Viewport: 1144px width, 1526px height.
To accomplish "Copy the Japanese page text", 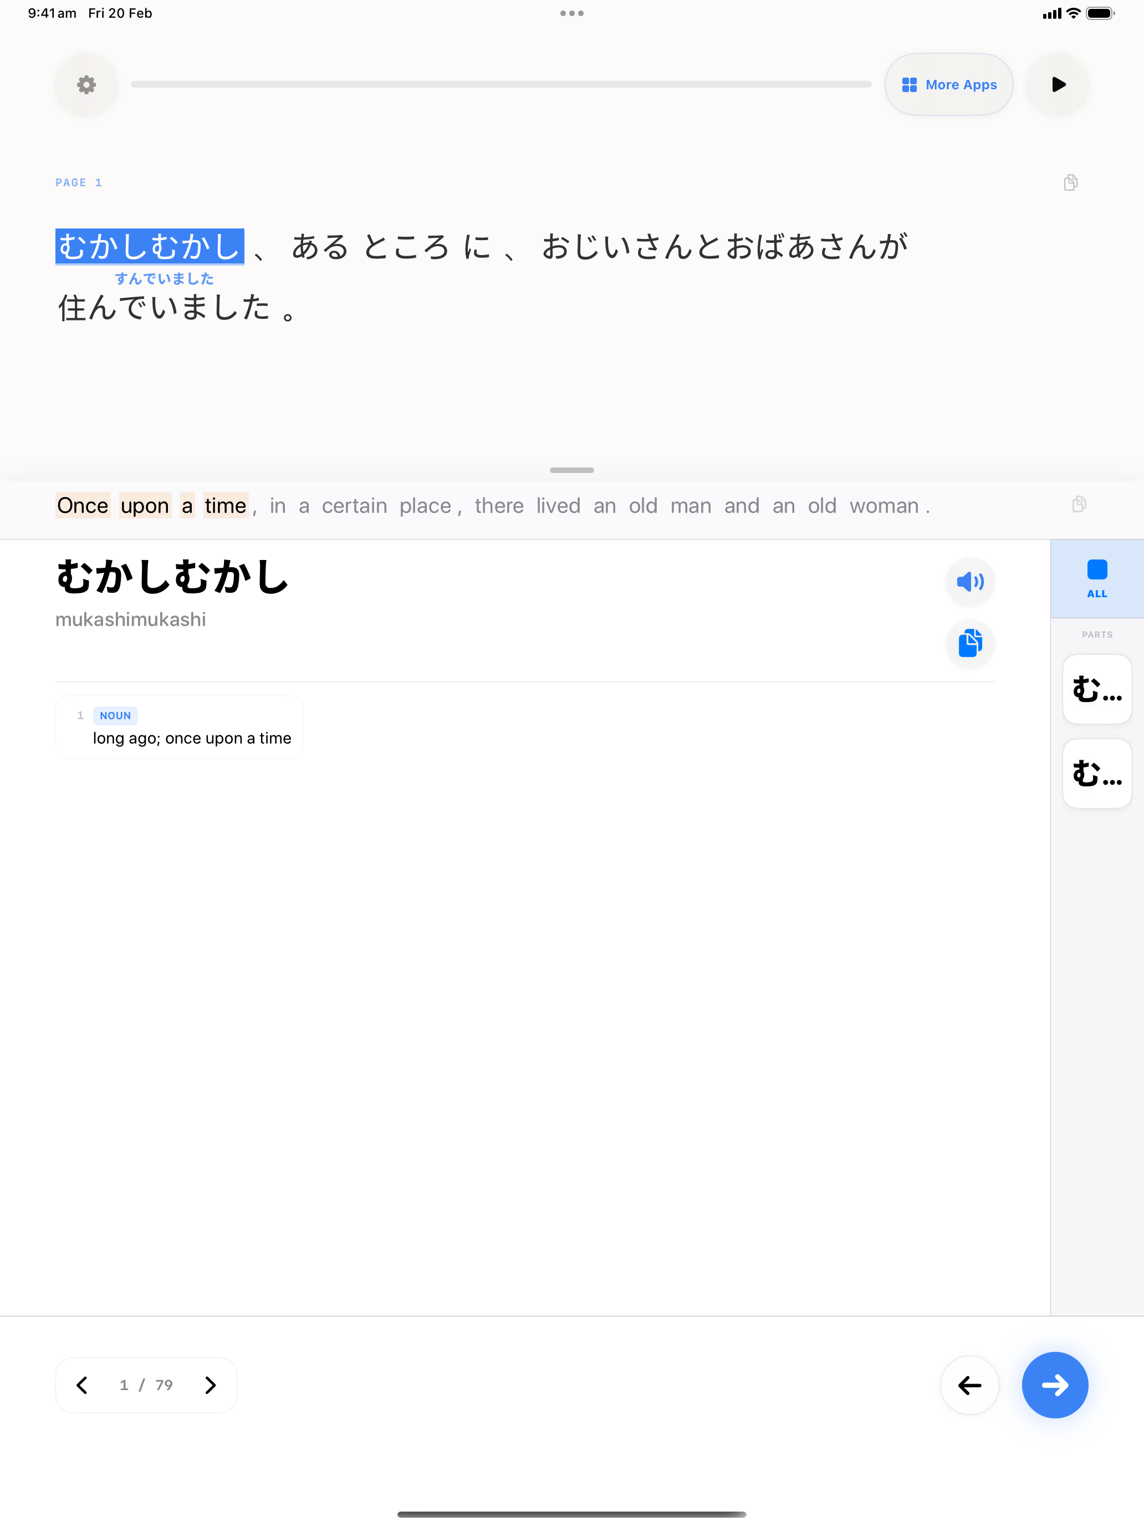I will click(x=1070, y=183).
